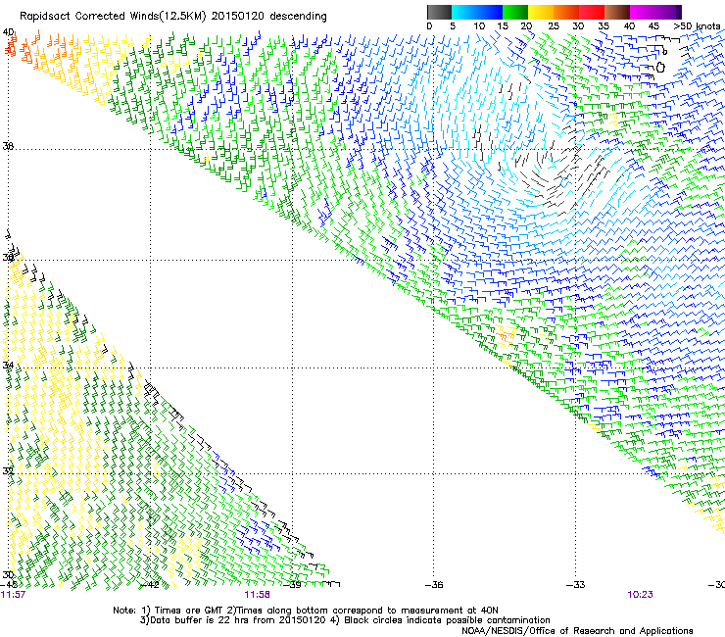Image resolution: width=725 pixels, height=637 pixels.
Task: Click the black contamination circle near top right
Action: pos(660,67)
